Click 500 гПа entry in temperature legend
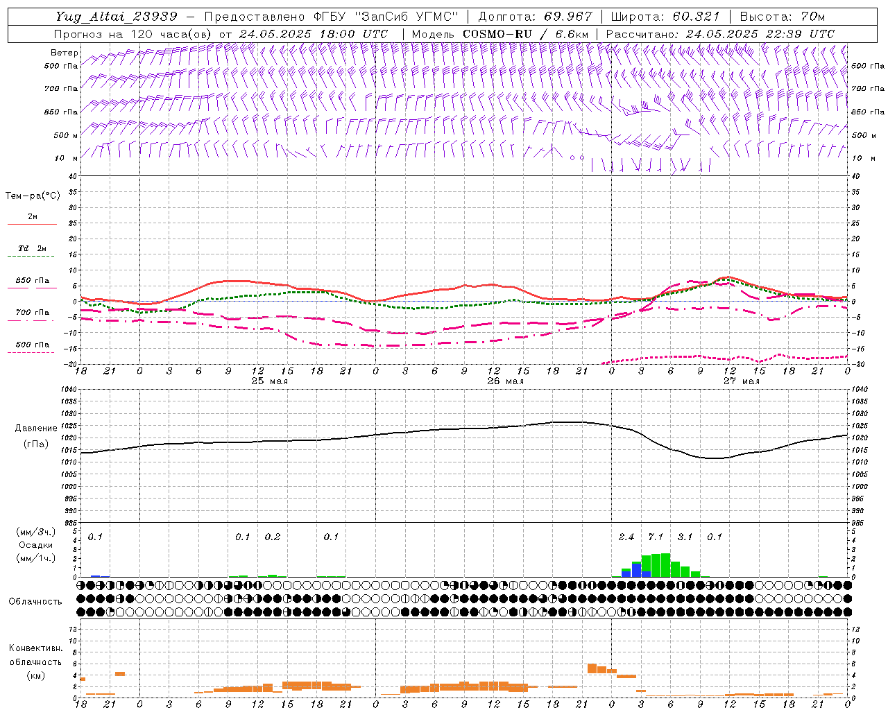This screenshot has width=888, height=710. click(33, 345)
